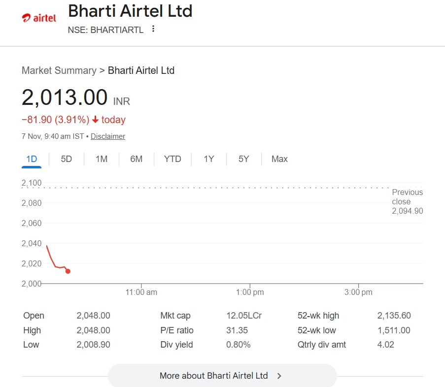The image size is (445, 387).
Task: Click the red current price dot on chart
Action: [x=68, y=271]
